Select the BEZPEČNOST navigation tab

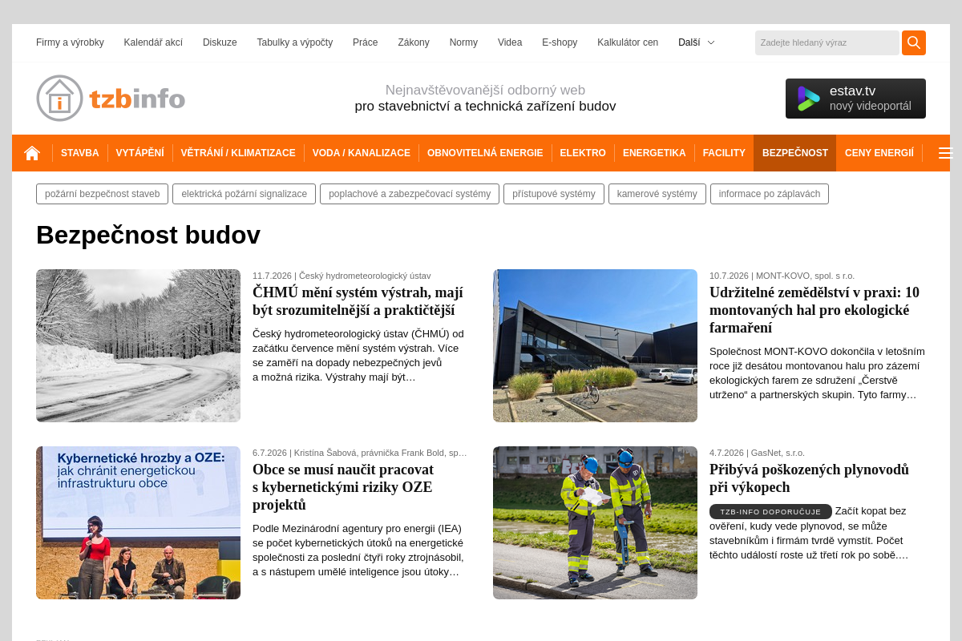[794, 153]
